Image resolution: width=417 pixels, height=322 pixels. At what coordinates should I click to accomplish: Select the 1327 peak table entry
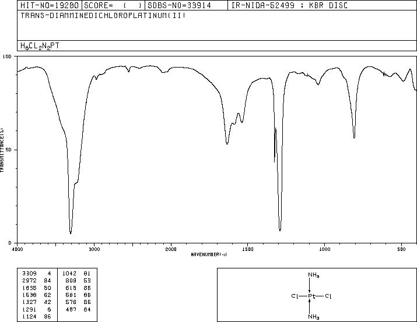36,302
